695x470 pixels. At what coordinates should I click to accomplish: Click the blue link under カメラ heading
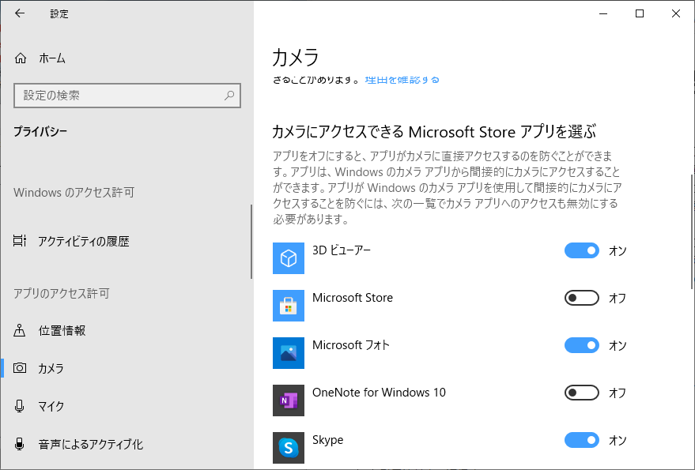(x=402, y=81)
